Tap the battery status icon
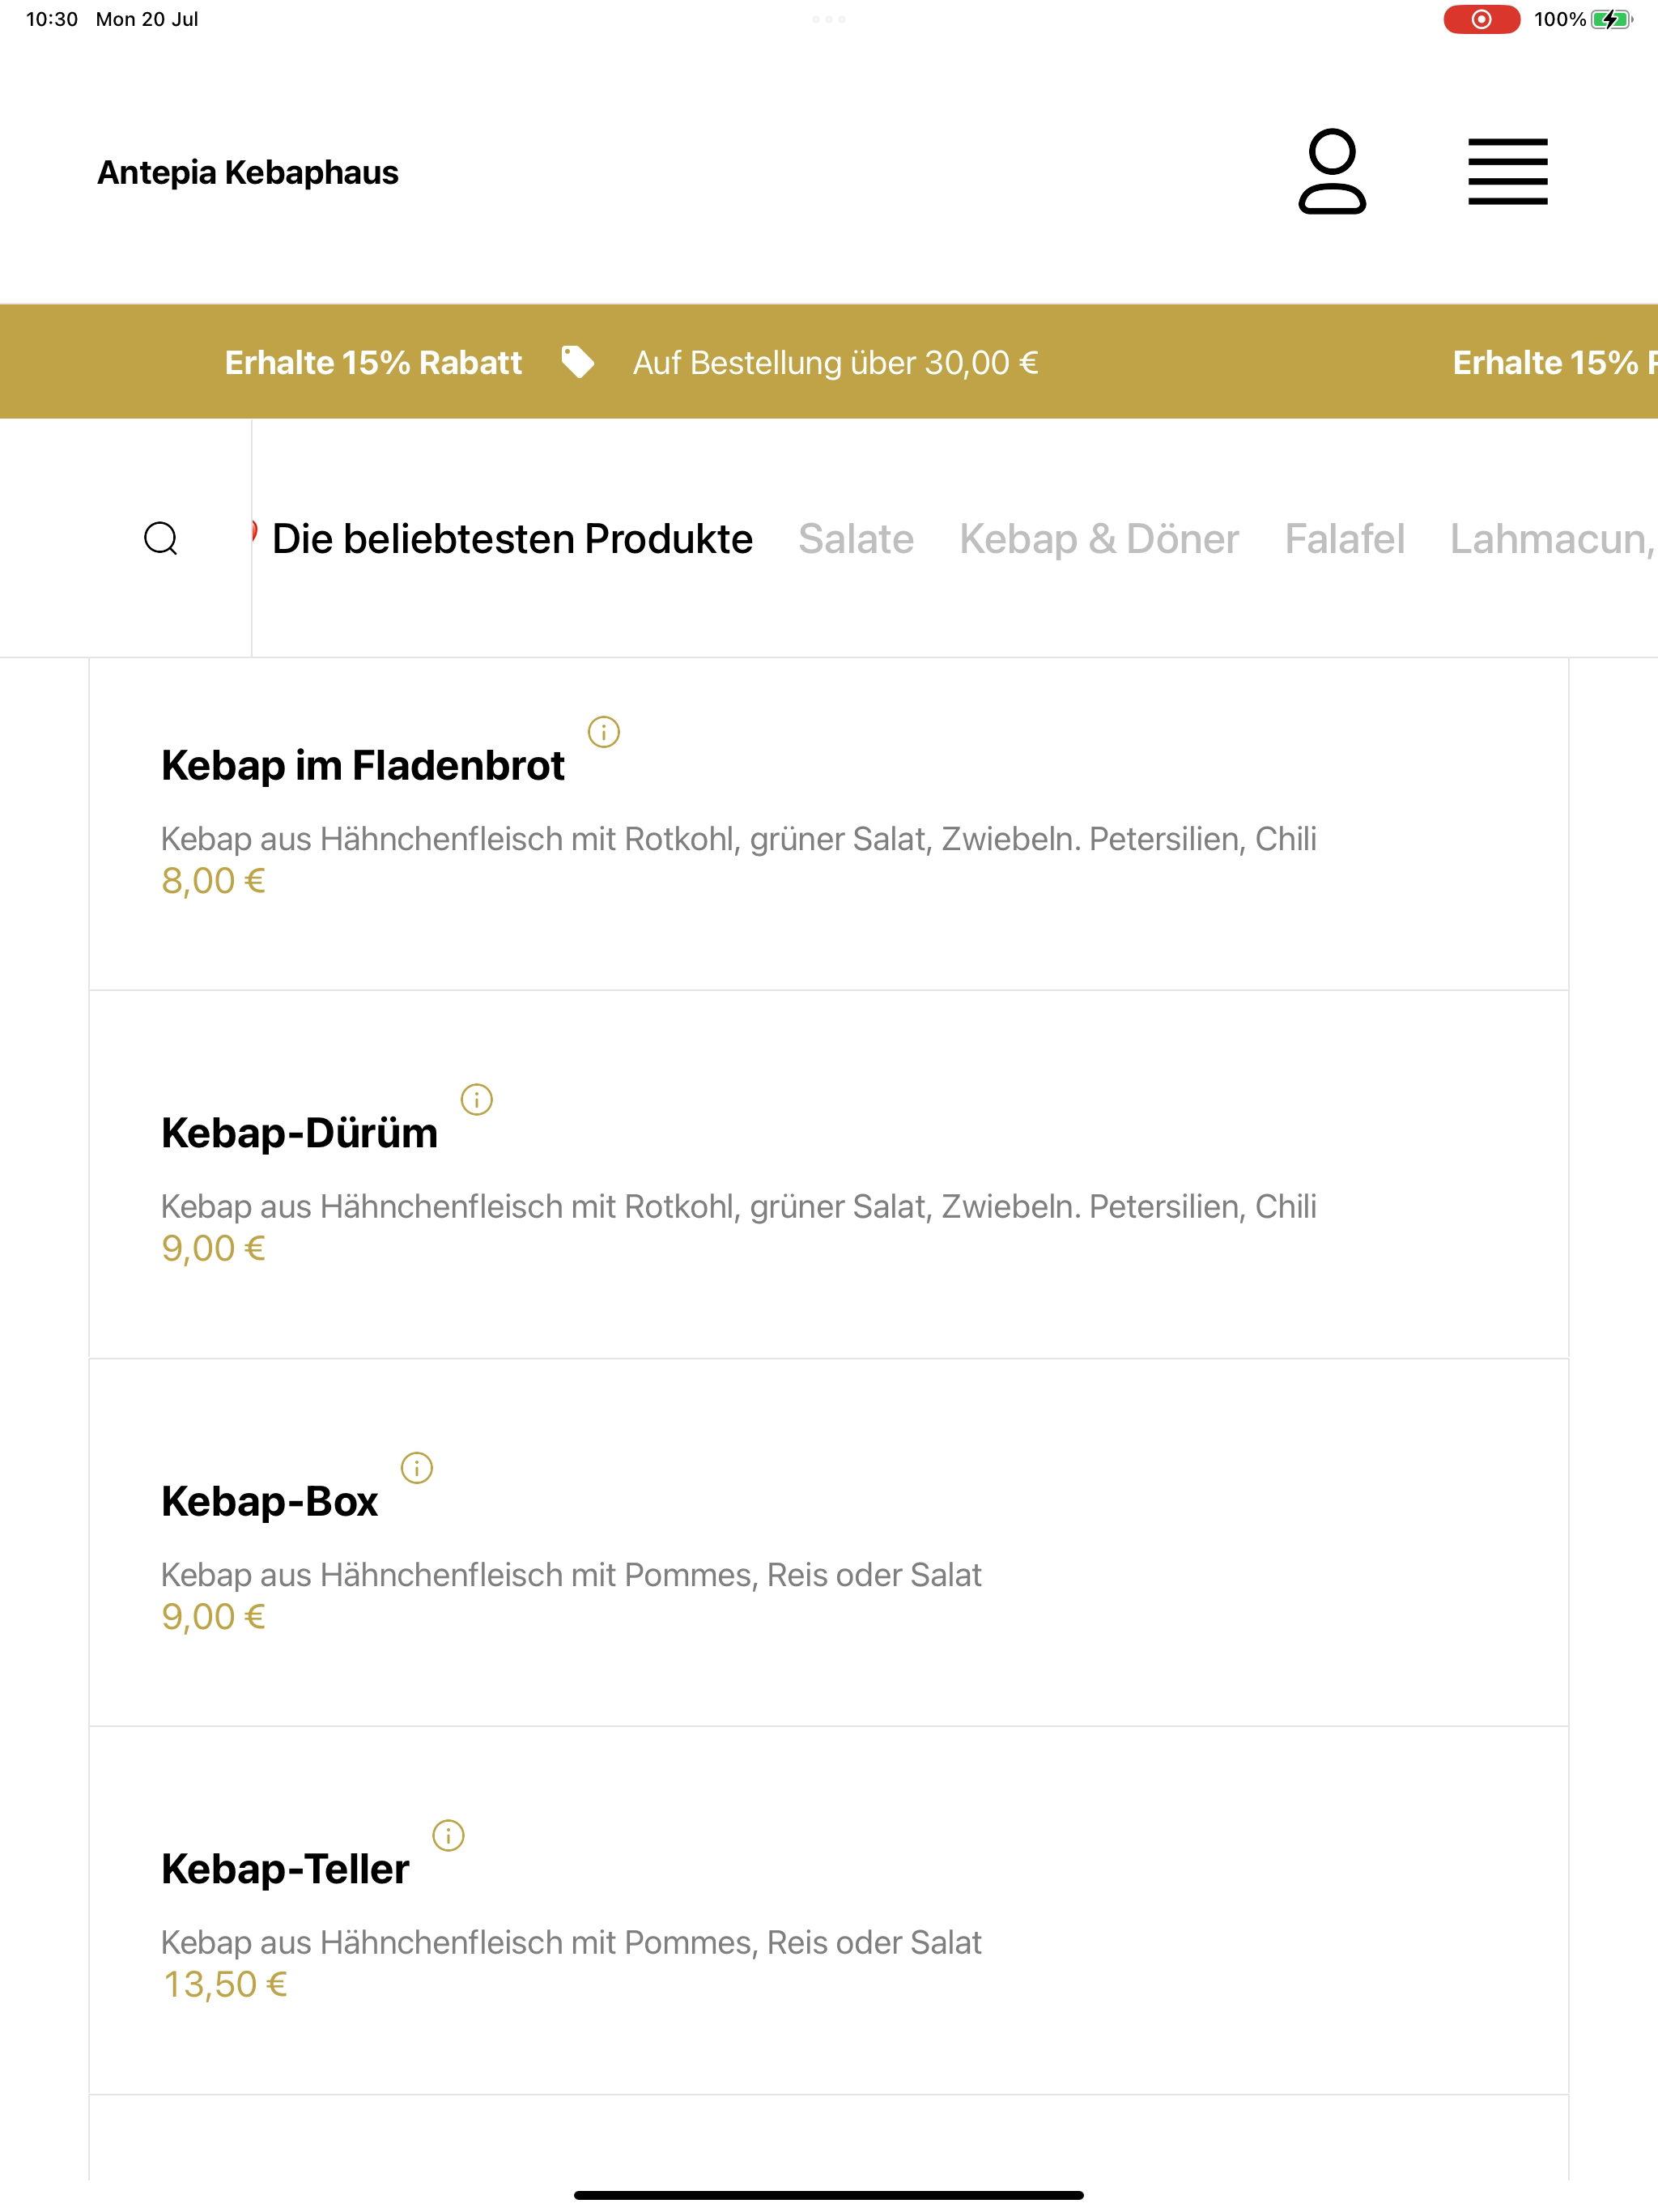 click(x=1611, y=19)
